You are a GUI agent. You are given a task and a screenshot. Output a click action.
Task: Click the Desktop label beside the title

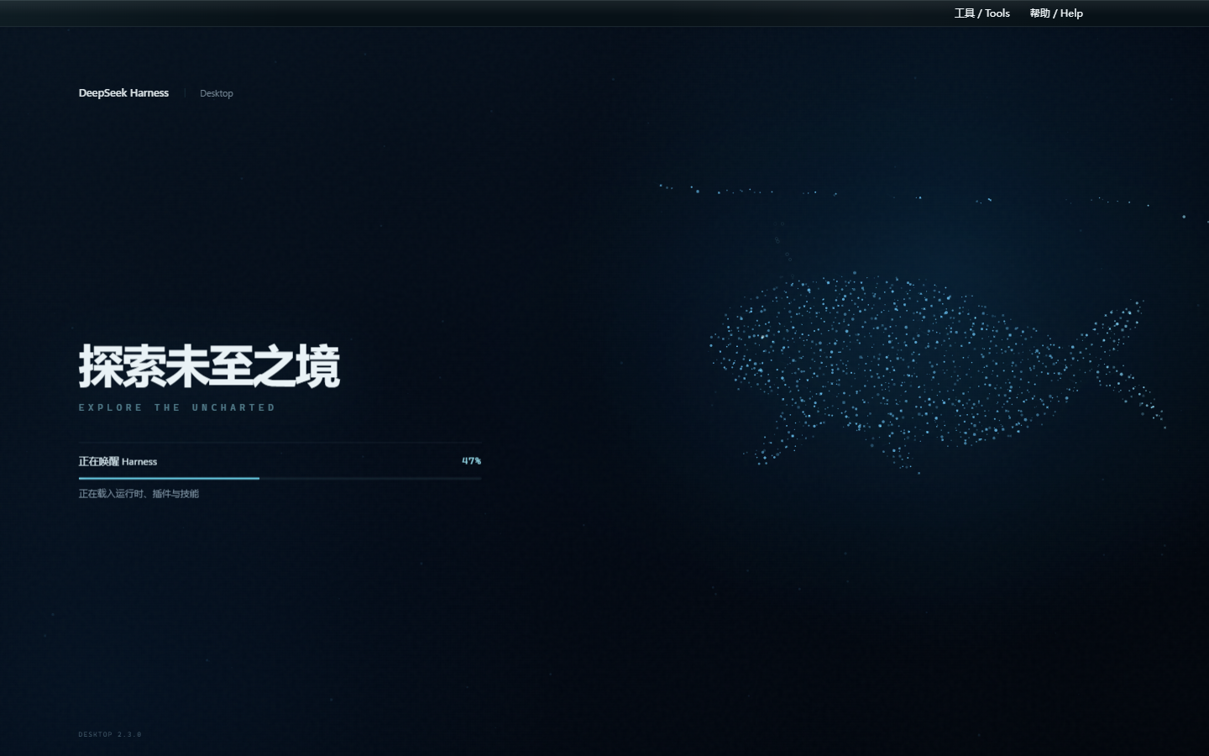pyautogui.click(x=217, y=93)
